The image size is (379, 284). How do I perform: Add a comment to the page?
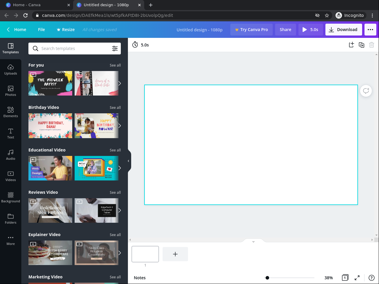click(x=366, y=91)
